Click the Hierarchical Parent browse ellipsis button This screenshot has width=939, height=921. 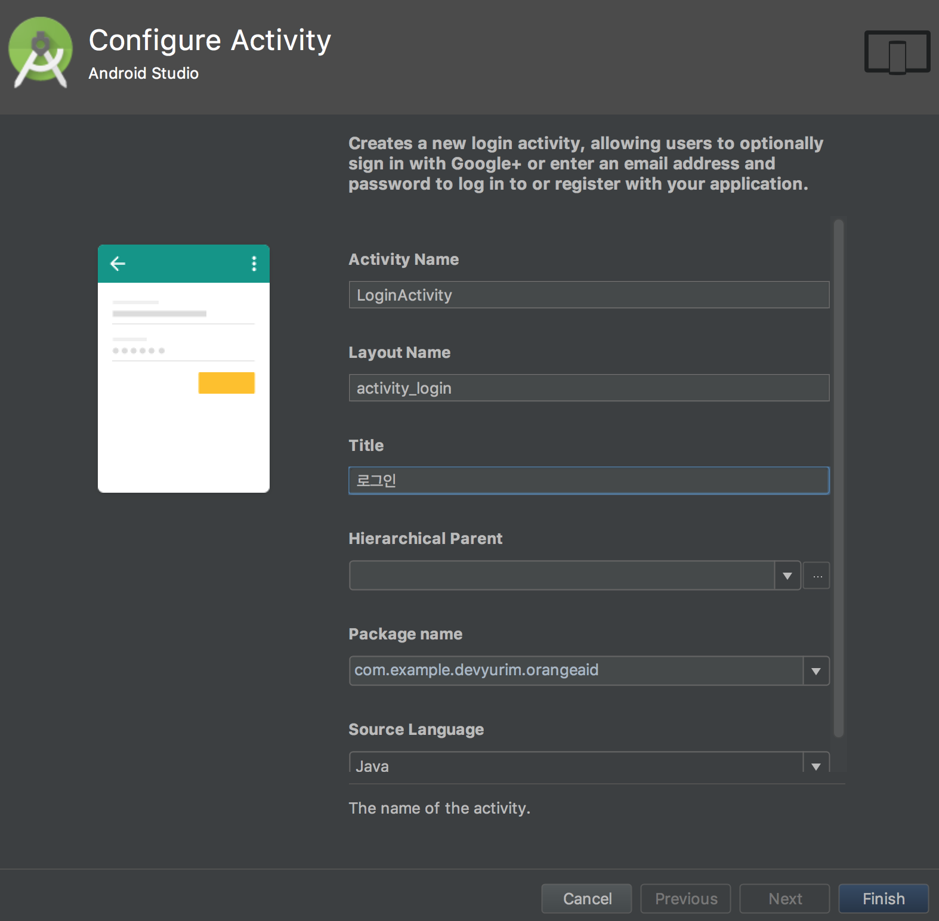tap(817, 576)
